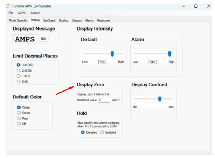Click the AMPS displayed message box

click(25, 39)
